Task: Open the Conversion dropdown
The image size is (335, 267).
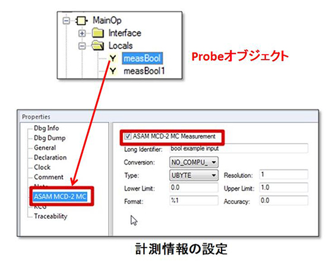Action: [x=194, y=163]
